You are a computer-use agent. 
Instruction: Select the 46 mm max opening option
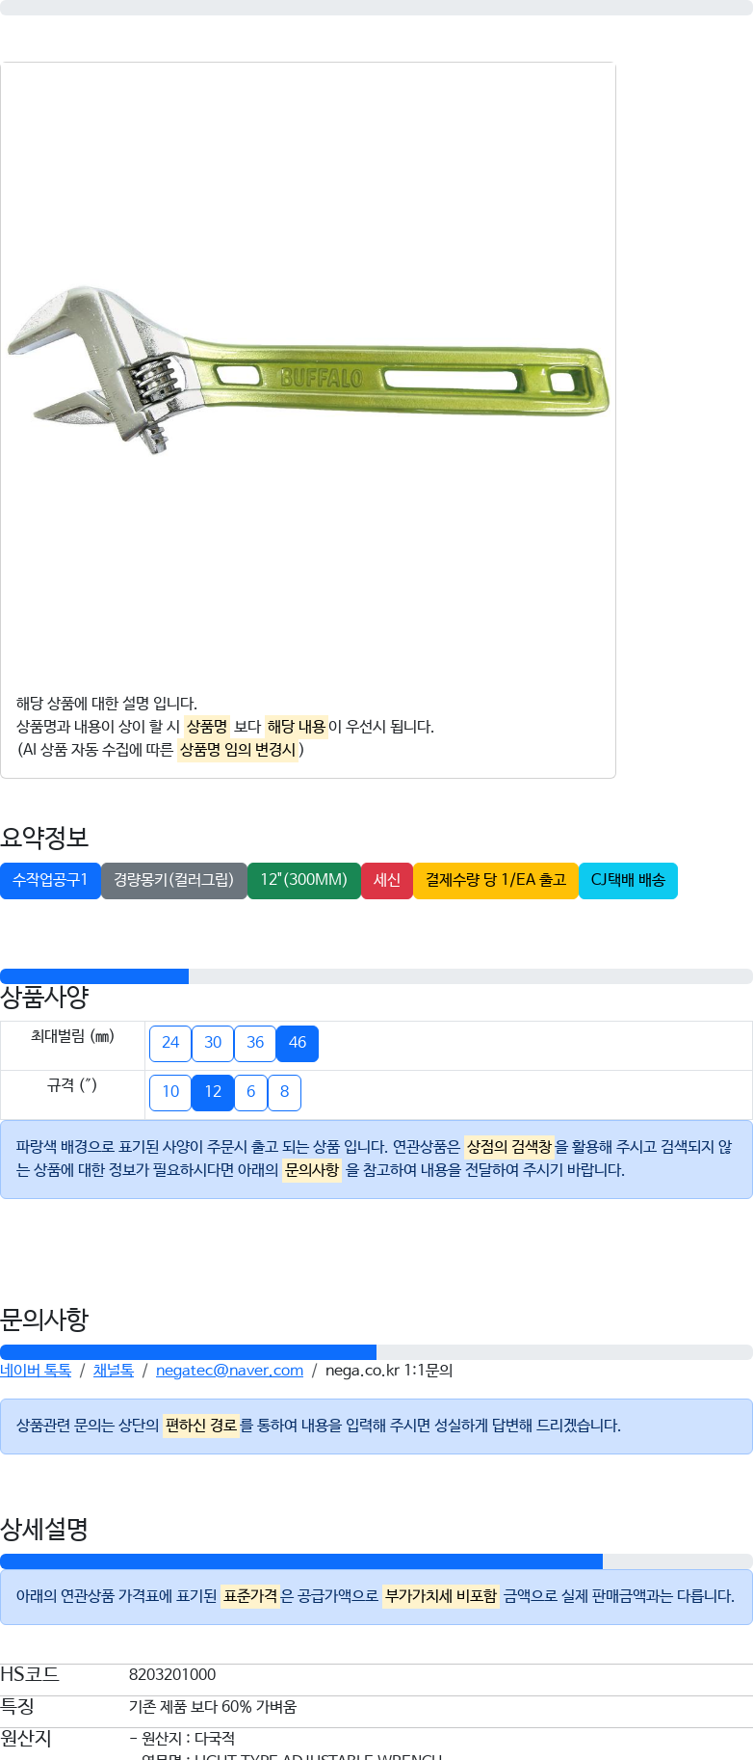click(298, 1043)
